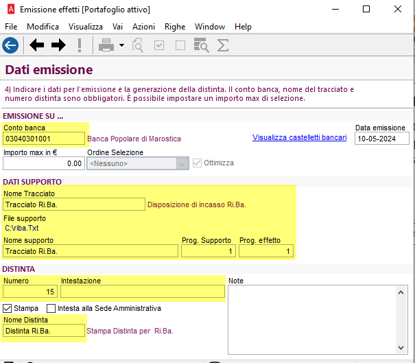This screenshot has width=415, height=363.
Task: Click the printer icon in toolbar
Action: pyautogui.click(x=106, y=45)
